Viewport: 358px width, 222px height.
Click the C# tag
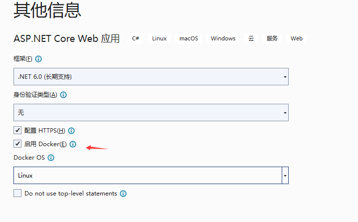pos(136,38)
